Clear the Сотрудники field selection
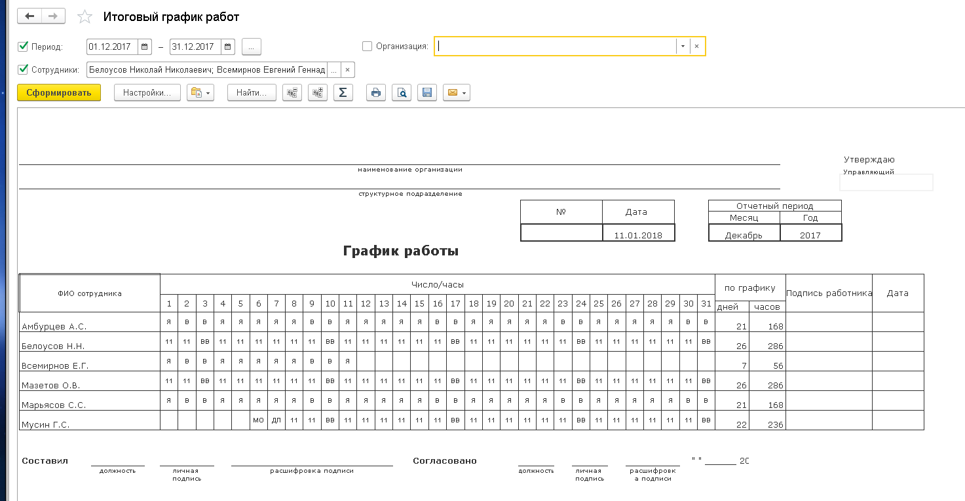This screenshot has height=501, width=965. point(347,69)
